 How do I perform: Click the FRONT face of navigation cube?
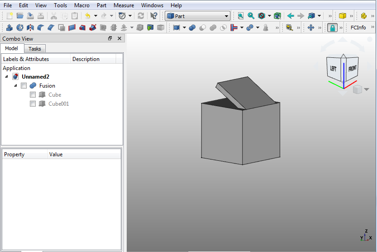(x=352, y=69)
